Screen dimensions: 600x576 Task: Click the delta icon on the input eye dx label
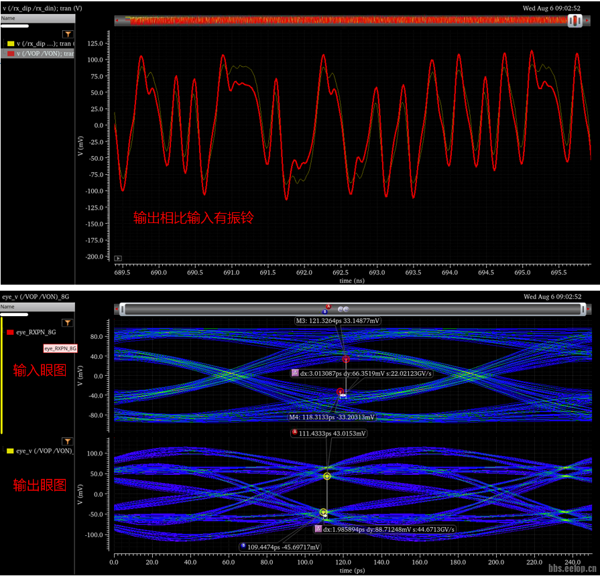(x=295, y=372)
